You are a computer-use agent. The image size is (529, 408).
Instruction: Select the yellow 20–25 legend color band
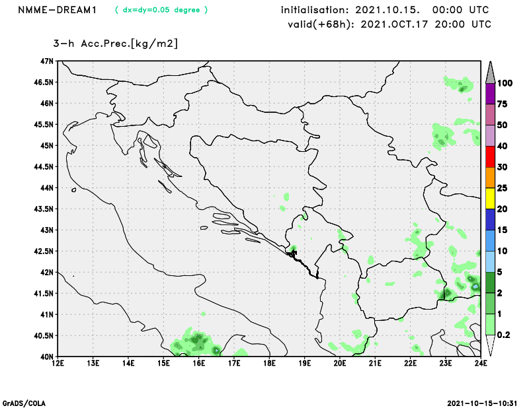point(490,198)
